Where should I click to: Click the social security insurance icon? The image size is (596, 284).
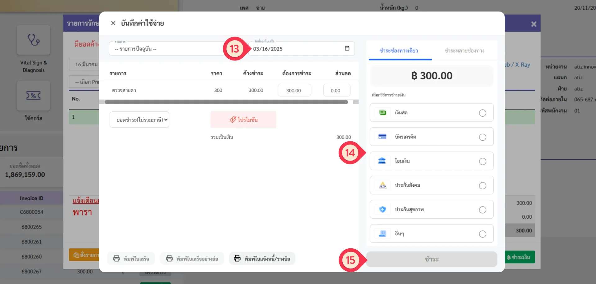pyautogui.click(x=382, y=185)
